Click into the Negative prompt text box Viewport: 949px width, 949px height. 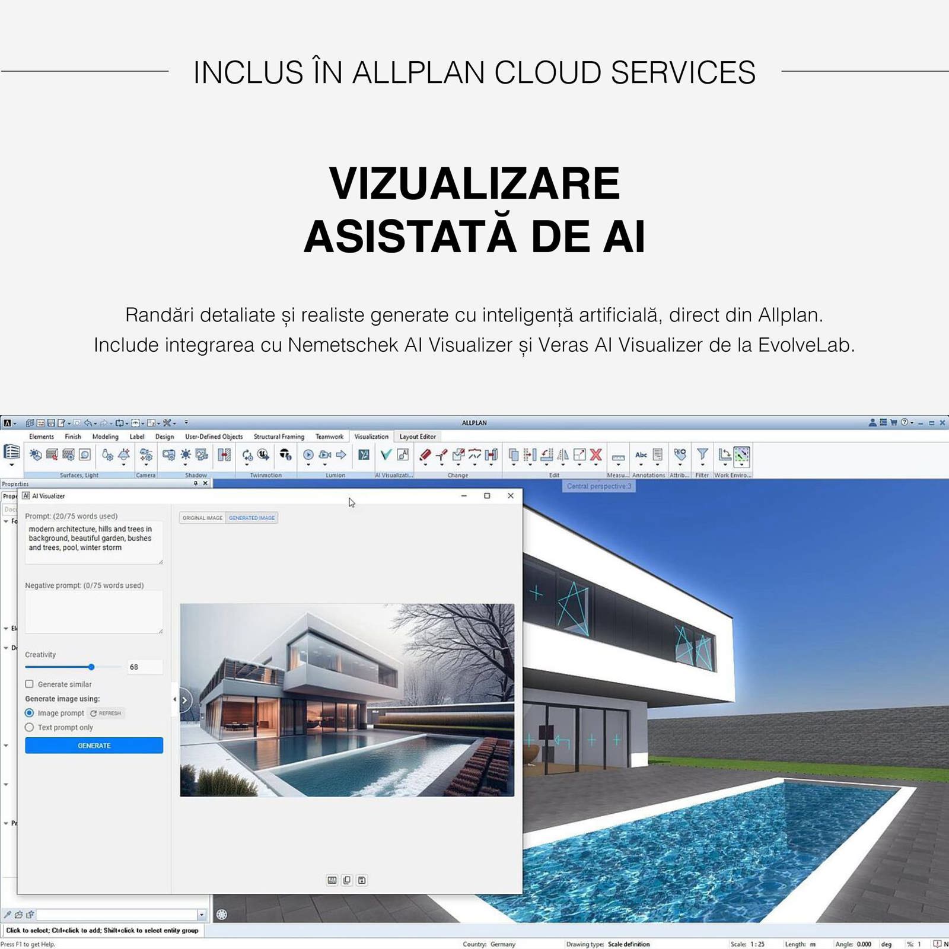94,613
